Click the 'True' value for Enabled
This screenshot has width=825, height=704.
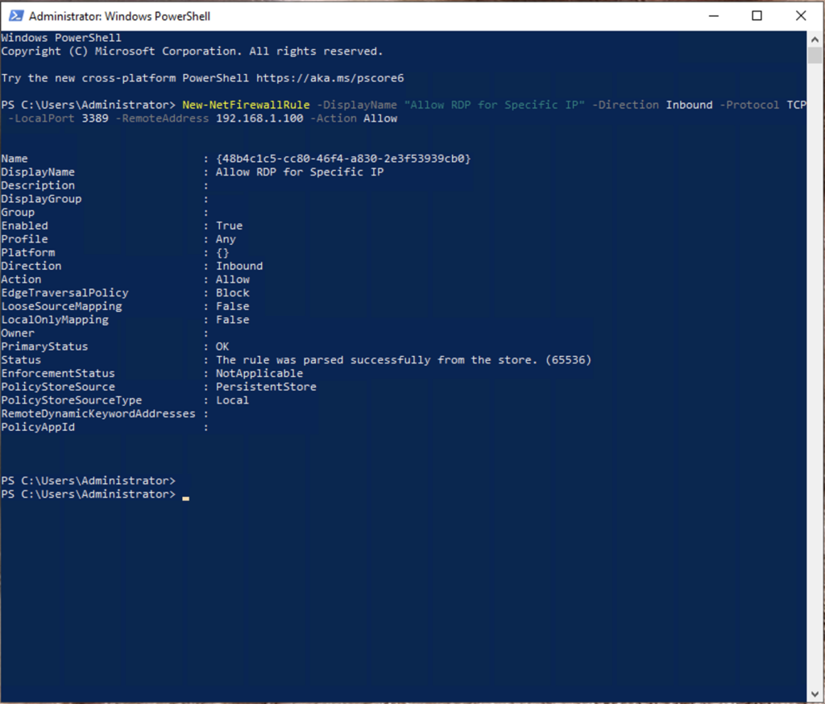[229, 226]
